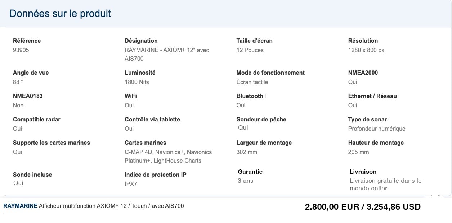Click the 'Type de sonar' label
Screen dimensions: 452x223
click(x=367, y=120)
